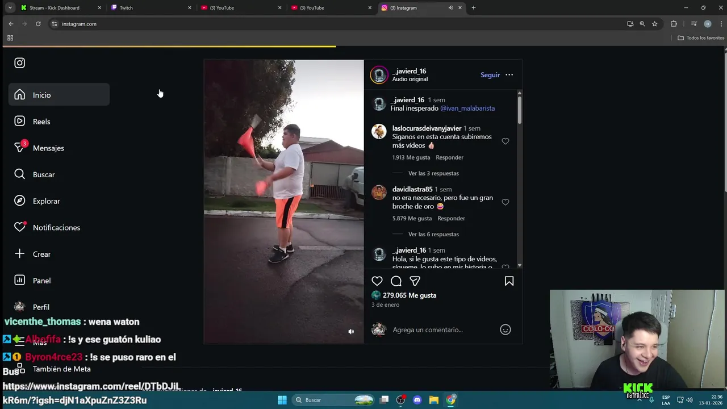The image size is (727, 409).
Task: Open the three-dot post options menu
Action: click(509, 75)
